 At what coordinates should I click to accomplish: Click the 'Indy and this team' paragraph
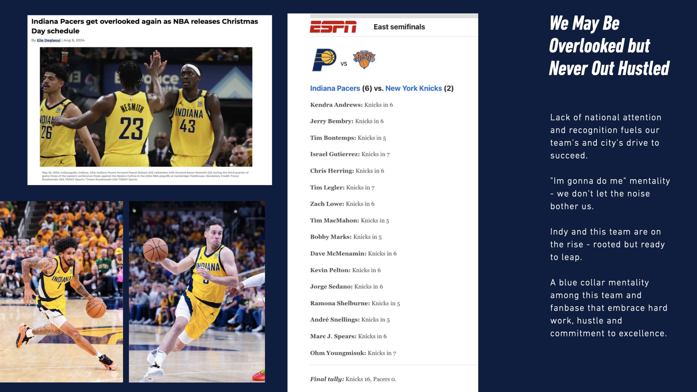(607, 244)
